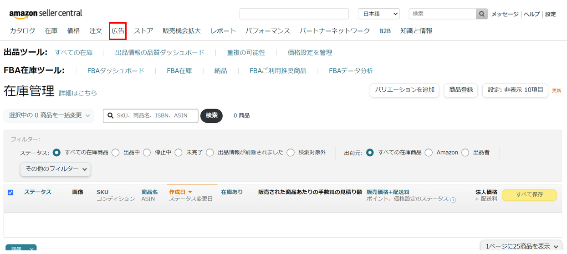Image resolution: width=567 pixels, height=254 pixels.
Task: Open 出品情報の品質ダッシュボード link
Action: click(160, 53)
